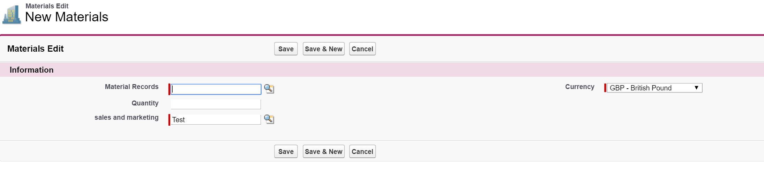This screenshot has width=764, height=177.
Task: Click the bold Materials Edit panel heading
Action: 35,49
